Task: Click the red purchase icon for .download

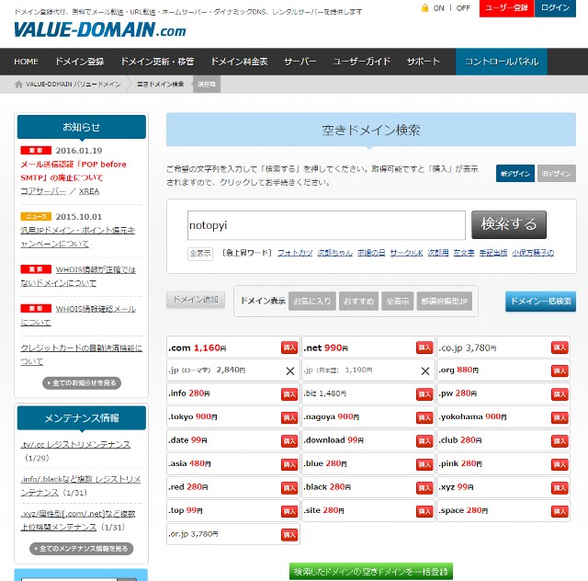Action: point(424,441)
